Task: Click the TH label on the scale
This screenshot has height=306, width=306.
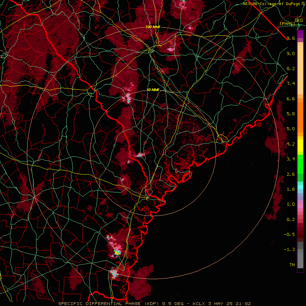Action: 292,265
